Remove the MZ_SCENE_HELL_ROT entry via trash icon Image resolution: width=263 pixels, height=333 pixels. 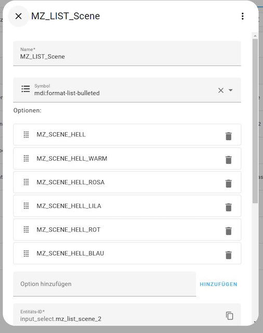pos(228,231)
